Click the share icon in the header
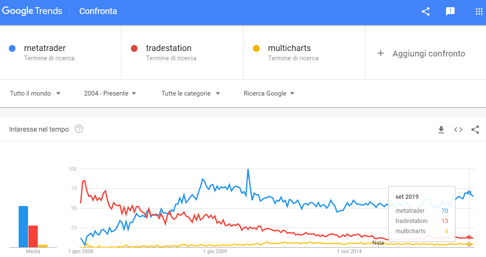Screen dimensions: 486x257 pyautogui.click(x=426, y=11)
